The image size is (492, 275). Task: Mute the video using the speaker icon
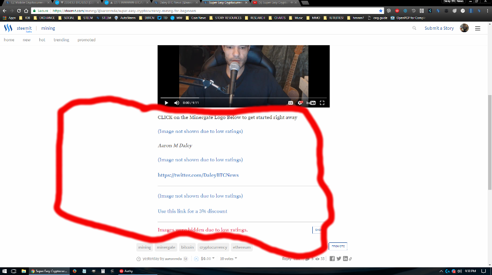pos(177,103)
